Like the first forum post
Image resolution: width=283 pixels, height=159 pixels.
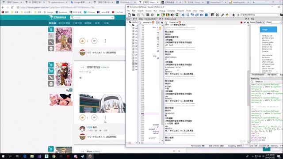coord(83,41)
